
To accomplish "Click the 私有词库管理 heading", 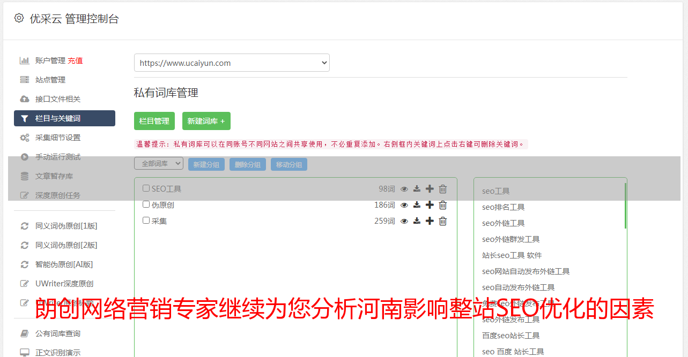I will pyautogui.click(x=166, y=93).
